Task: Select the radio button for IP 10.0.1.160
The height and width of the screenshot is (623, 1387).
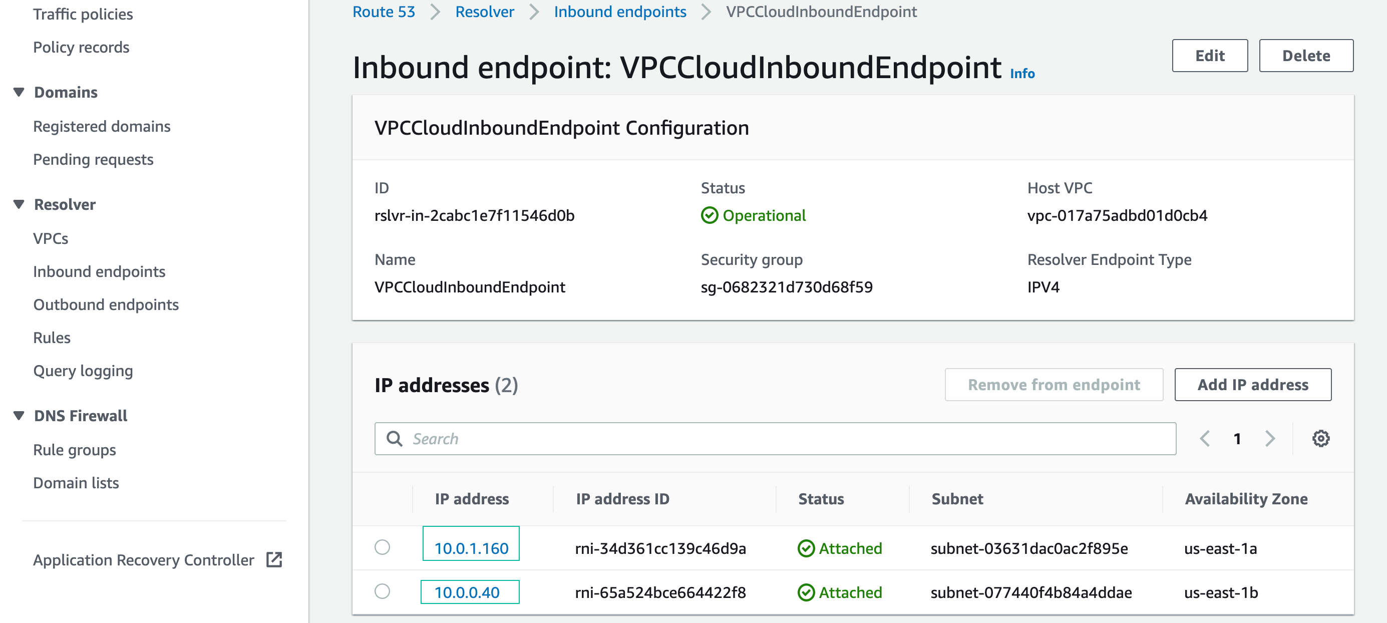Action: [x=382, y=548]
